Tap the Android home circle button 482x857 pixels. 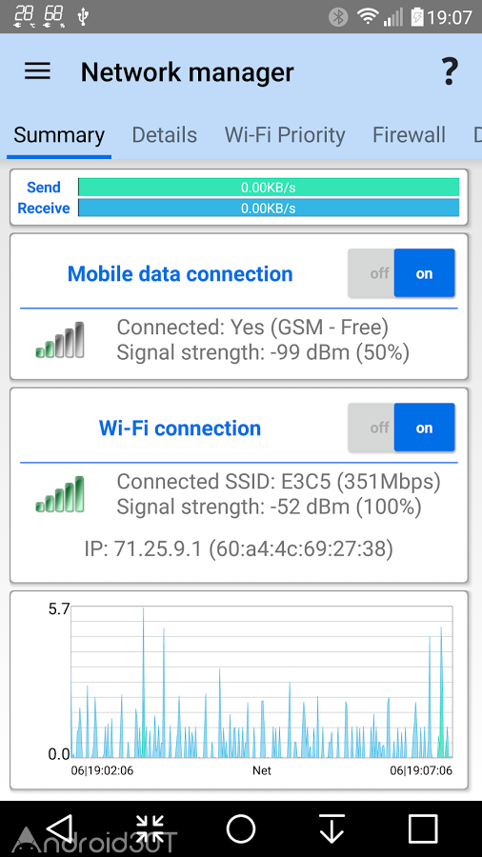241,828
